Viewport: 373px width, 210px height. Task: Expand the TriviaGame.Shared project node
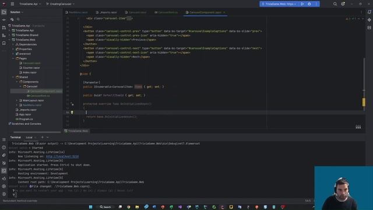point(9,35)
